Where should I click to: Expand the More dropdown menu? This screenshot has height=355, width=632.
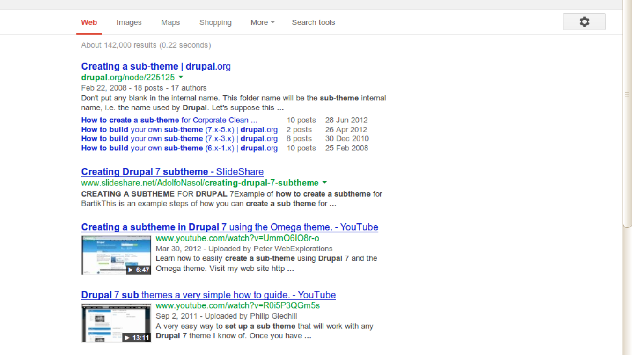click(263, 22)
